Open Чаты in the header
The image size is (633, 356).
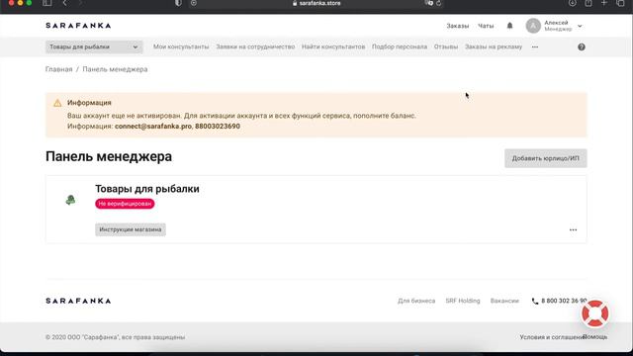(x=486, y=26)
